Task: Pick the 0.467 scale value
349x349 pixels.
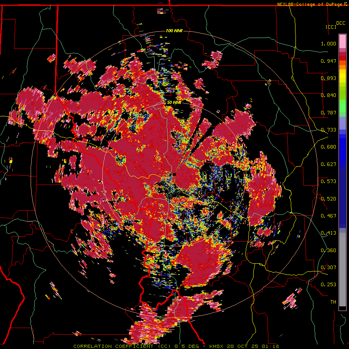Action: pyautogui.click(x=328, y=216)
